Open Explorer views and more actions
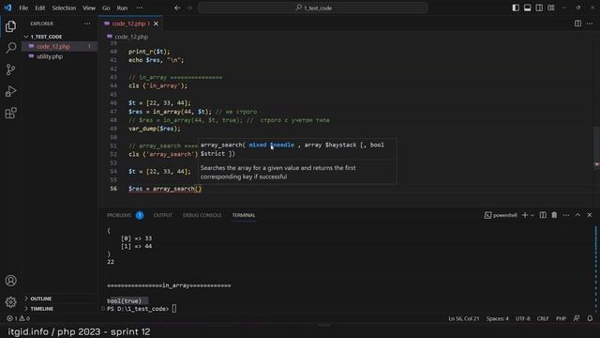Image resolution: width=600 pixels, height=338 pixels. [x=87, y=23]
